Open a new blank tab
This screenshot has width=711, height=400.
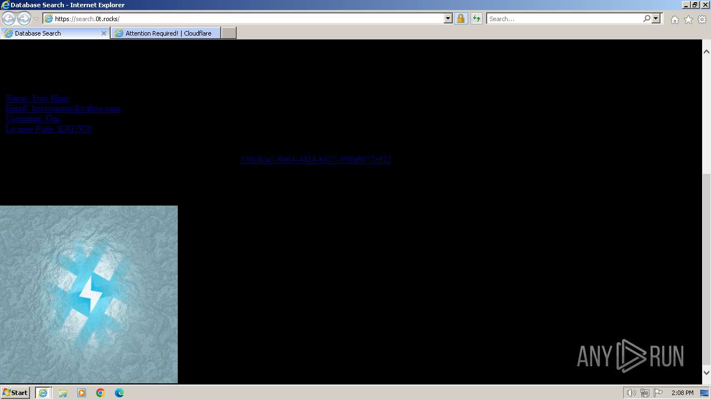point(229,33)
